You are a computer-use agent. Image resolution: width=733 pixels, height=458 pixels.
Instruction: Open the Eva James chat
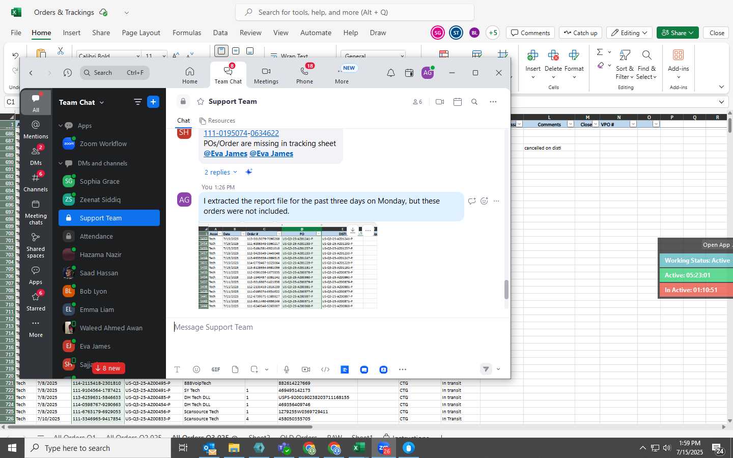pyautogui.click(x=109, y=346)
